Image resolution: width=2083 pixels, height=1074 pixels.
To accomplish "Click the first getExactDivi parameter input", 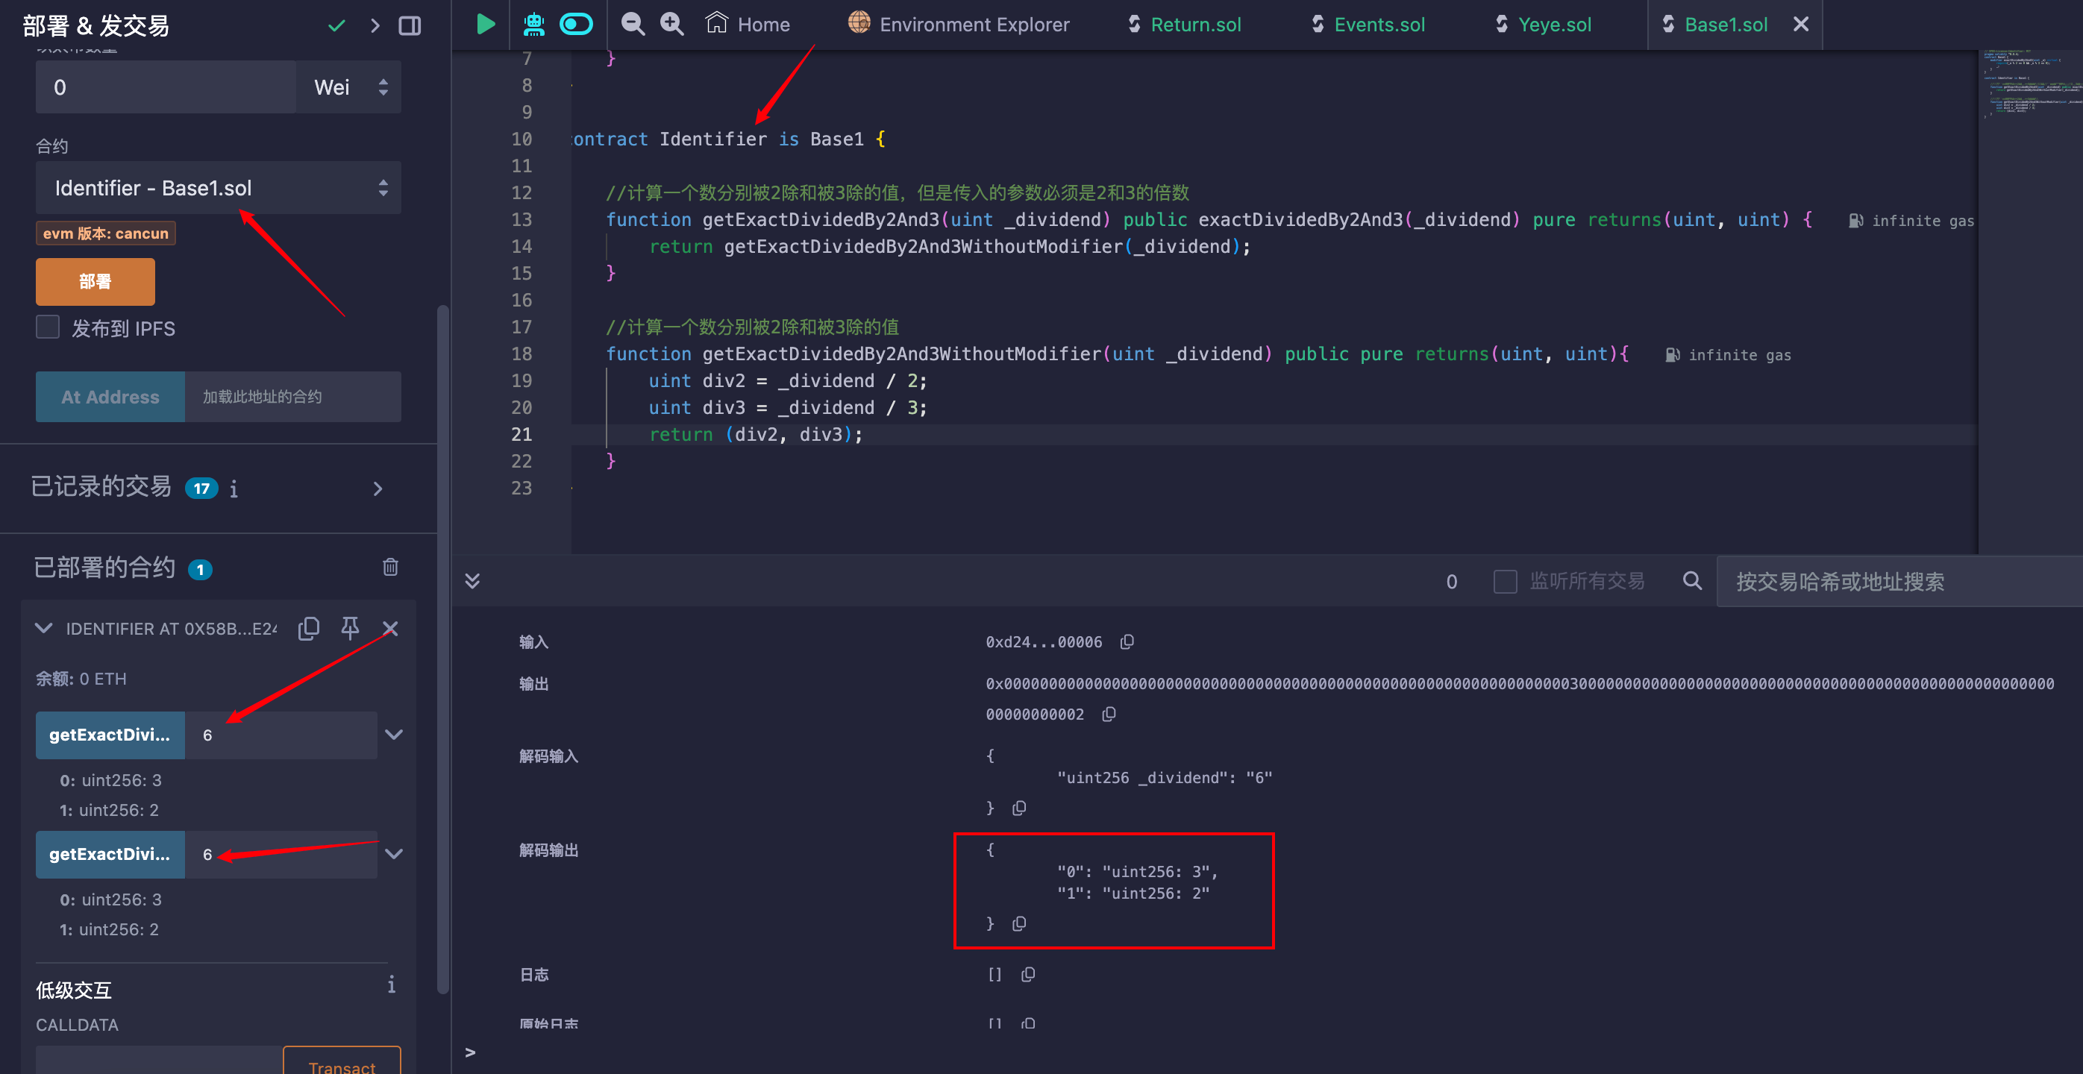I will 281,735.
